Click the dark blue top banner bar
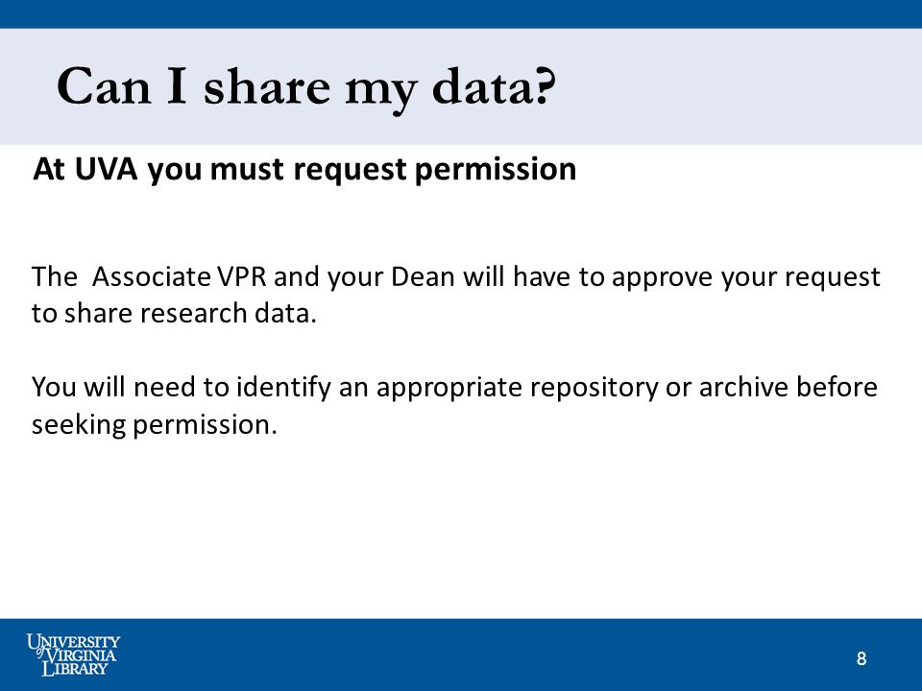 [461, 14]
